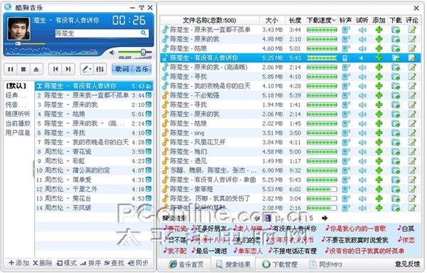Adjust the volume slider knob

tap(143, 52)
